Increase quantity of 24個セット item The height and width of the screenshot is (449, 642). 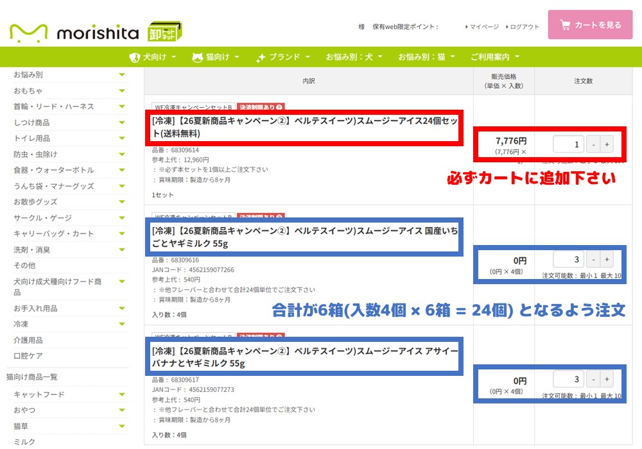(x=607, y=144)
